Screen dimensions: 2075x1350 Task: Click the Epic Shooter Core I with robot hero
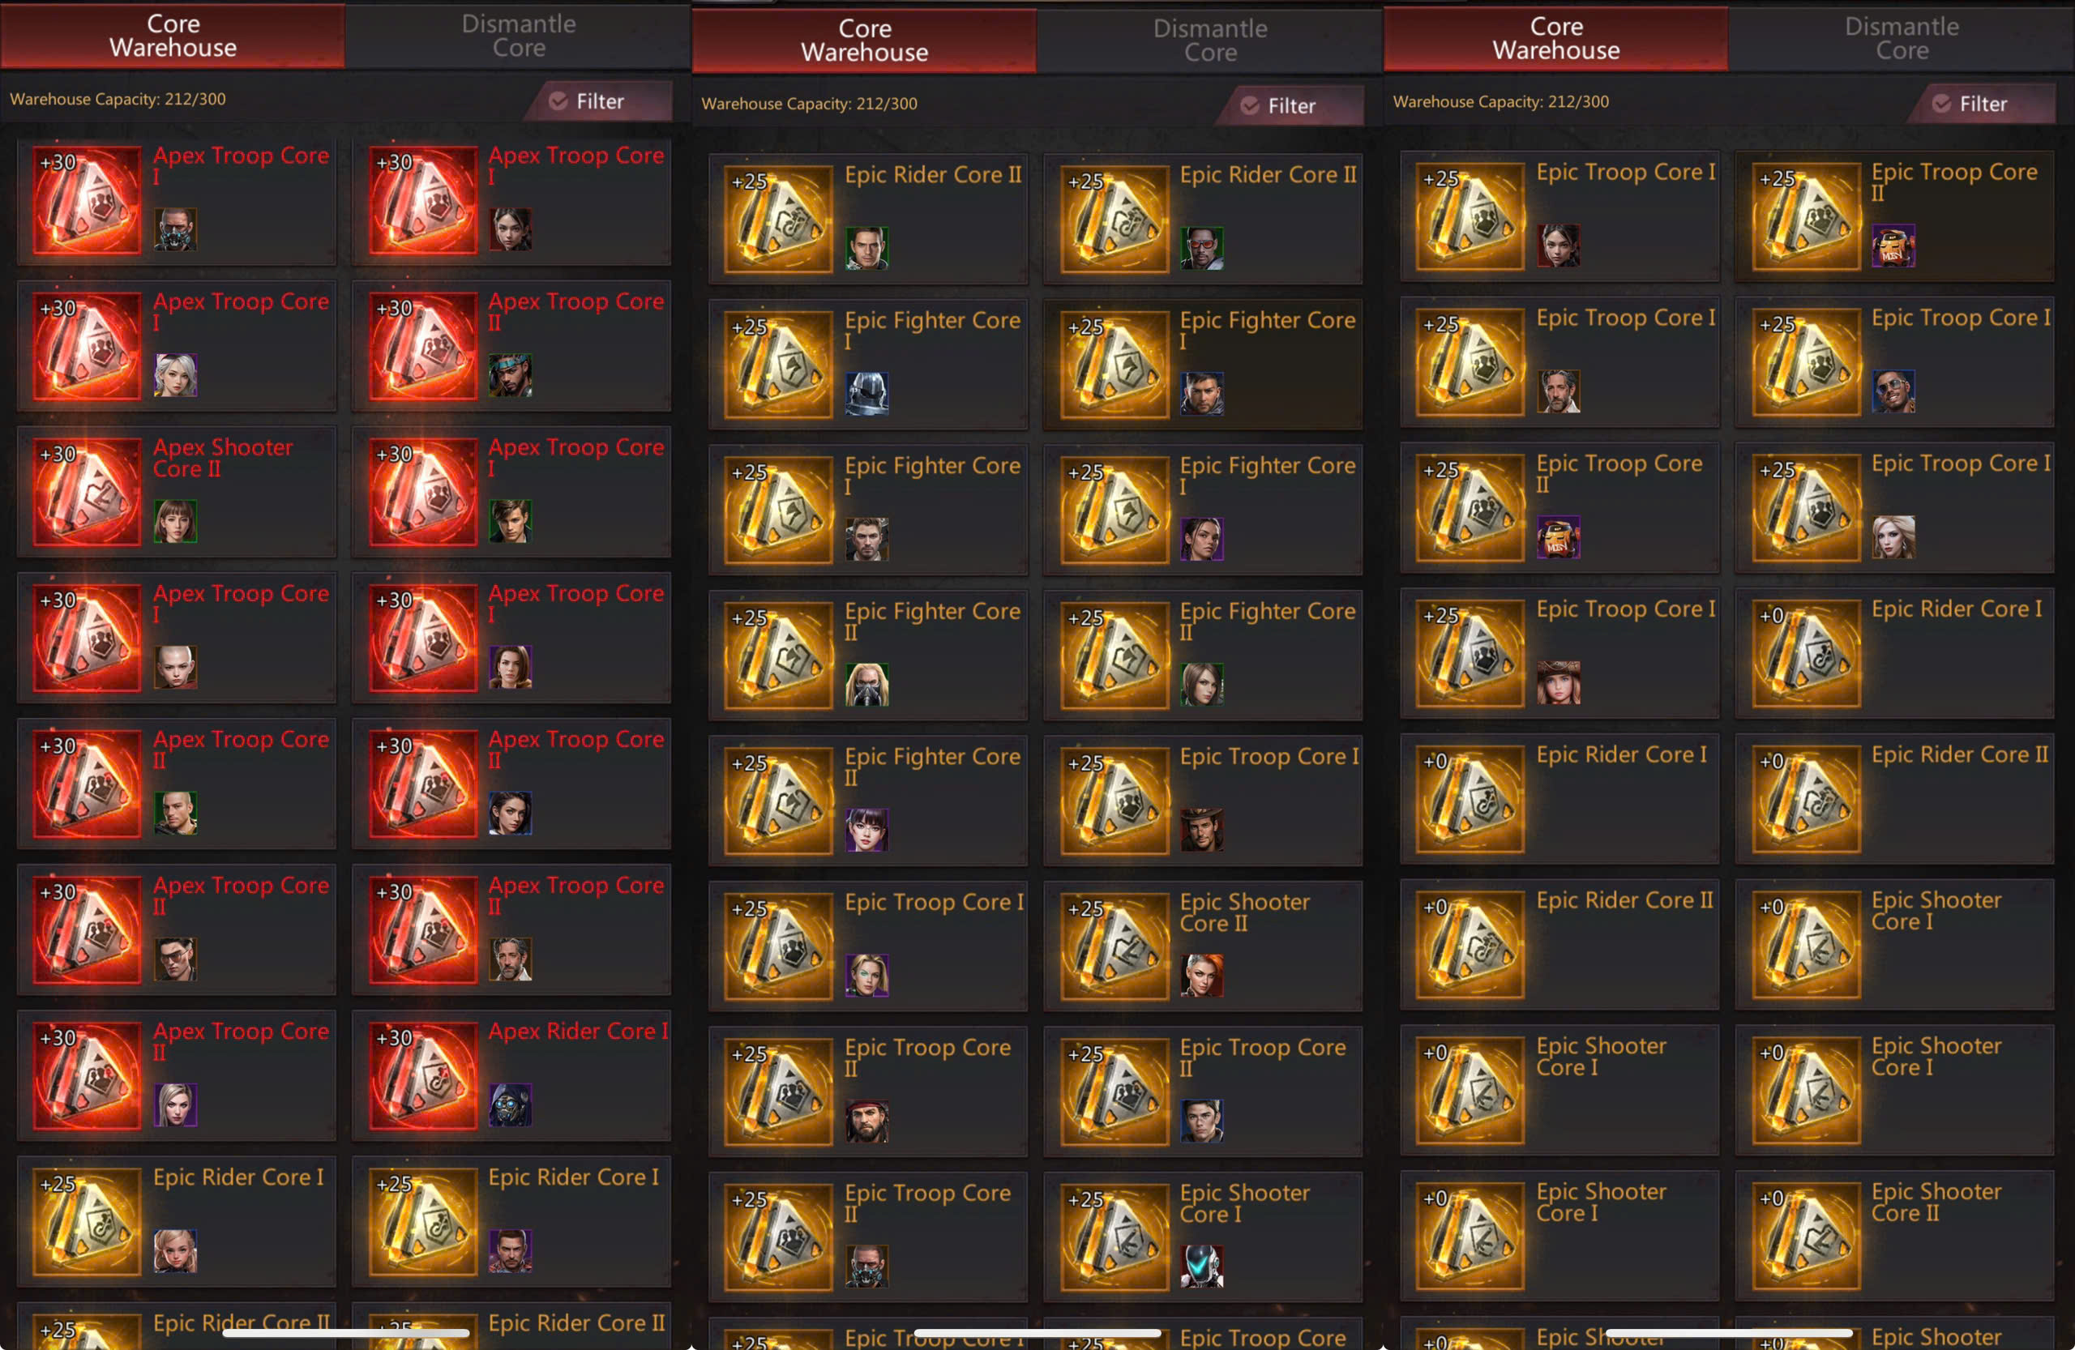coord(1202,1237)
